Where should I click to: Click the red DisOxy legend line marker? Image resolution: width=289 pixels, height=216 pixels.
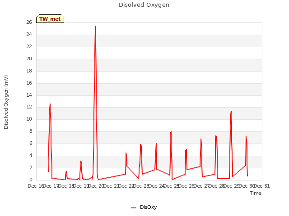(x=134, y=208)
